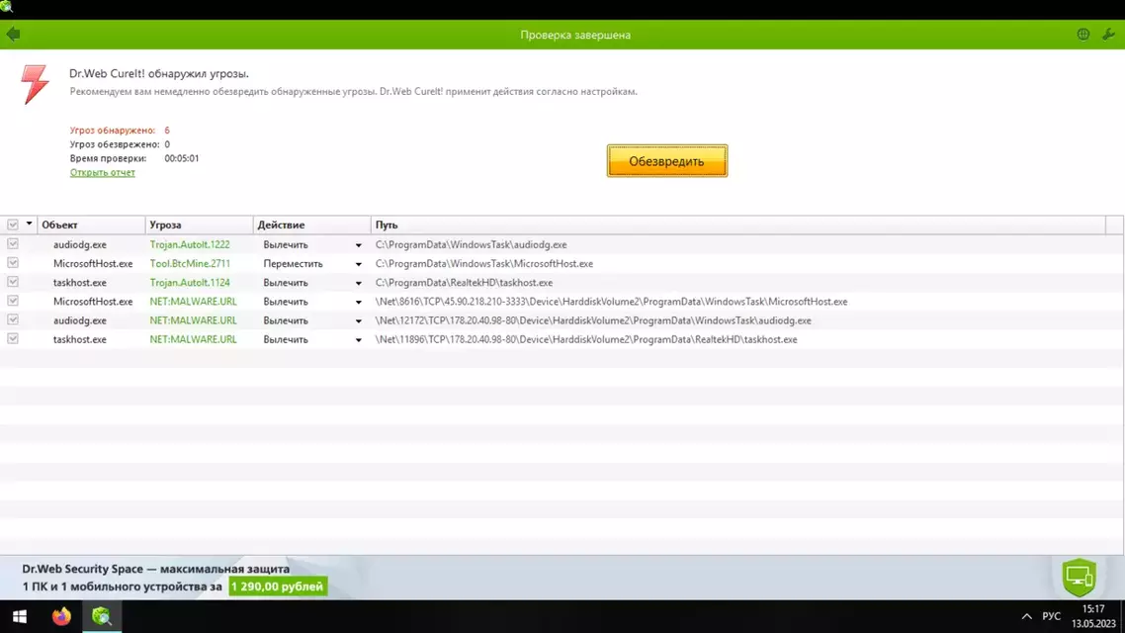The width and height of the screenshot is (1125, 633).
Task: Sort by the Путь column header
Action: coord(737,225)
